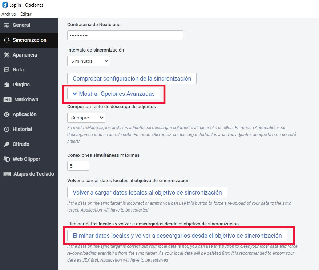Screen dimensions: 319x270
Task: Collapse Mostrar Opciones Avanzadas section
Action: point(113,94)
